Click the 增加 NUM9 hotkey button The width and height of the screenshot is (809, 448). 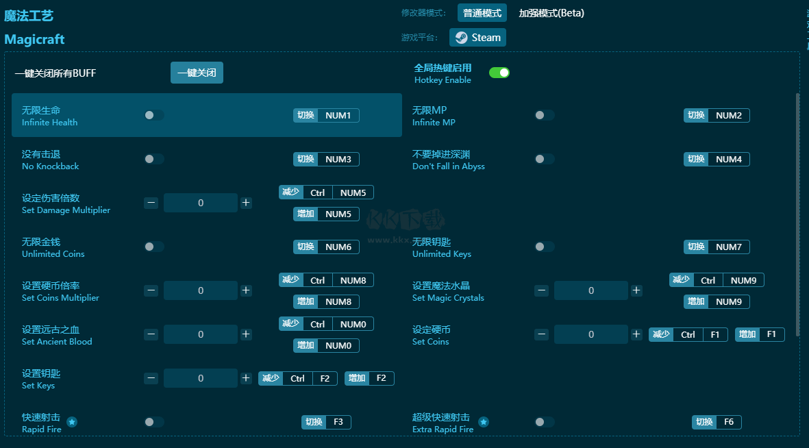point(717,301)
